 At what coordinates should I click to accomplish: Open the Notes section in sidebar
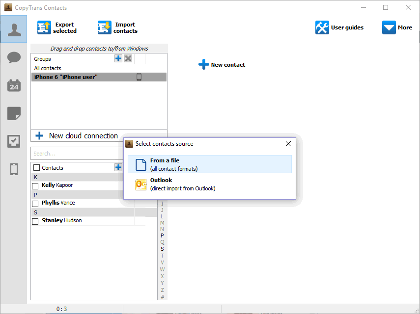pos(14,113)
